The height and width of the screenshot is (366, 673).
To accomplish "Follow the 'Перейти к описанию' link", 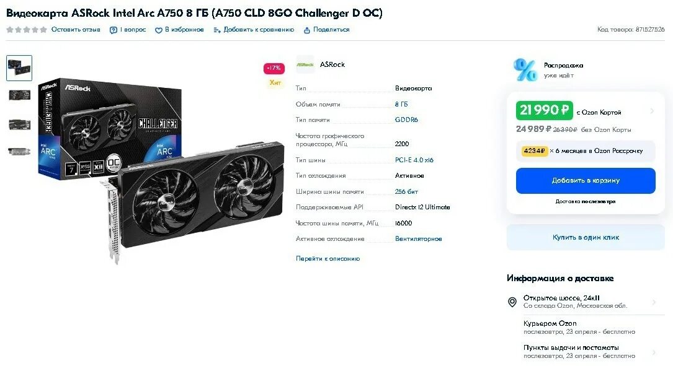I will [328, 258].
